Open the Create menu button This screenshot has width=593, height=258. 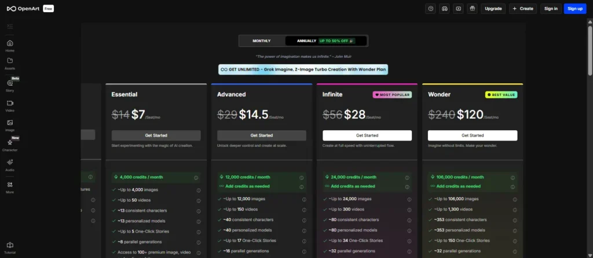pos(523,9)
